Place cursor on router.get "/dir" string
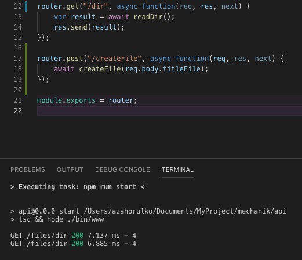The image size is (302, 260). 95,6
